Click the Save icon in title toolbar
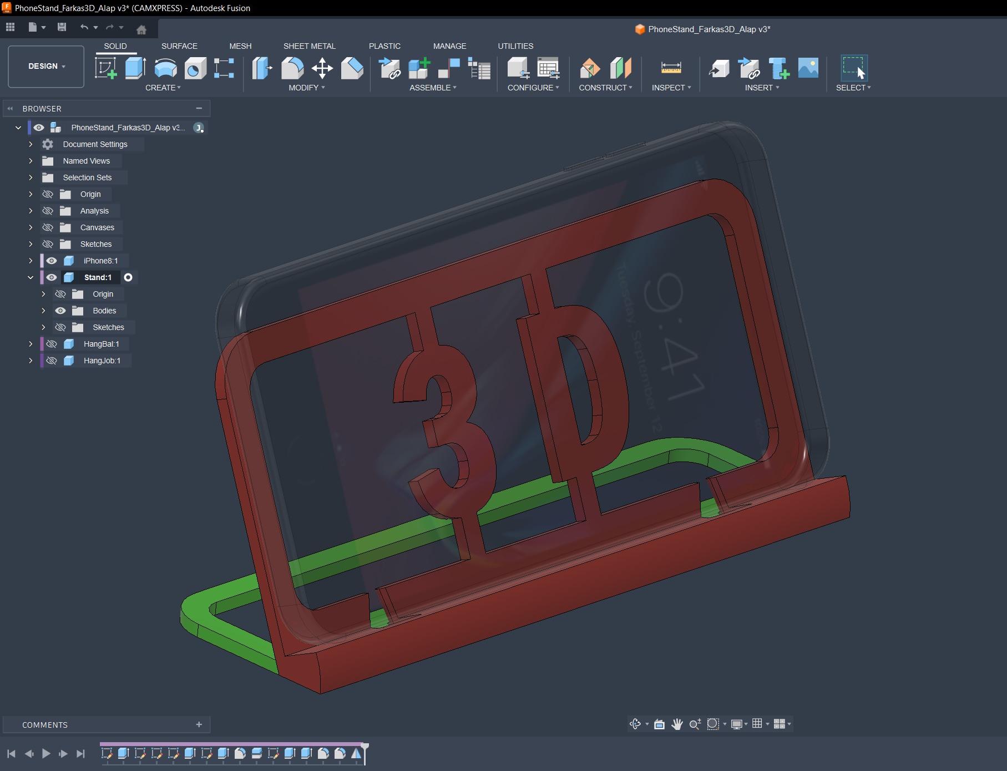 click(x=62, y=27)
